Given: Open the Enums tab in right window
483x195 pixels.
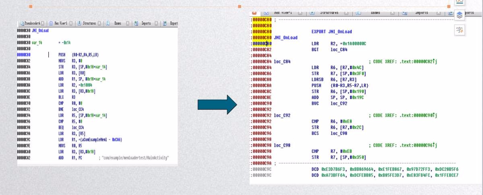Looking at the screenshot, I should click(376, 13).
